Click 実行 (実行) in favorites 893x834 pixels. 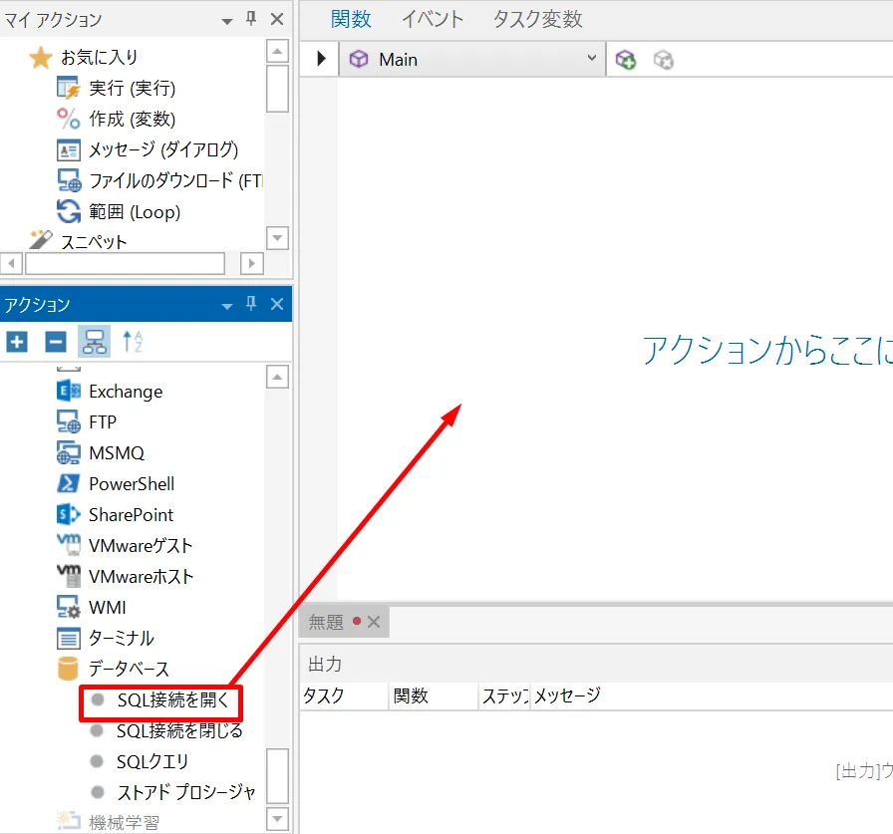coord(132,89)
